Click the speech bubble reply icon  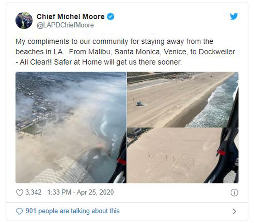click(20, 211)
